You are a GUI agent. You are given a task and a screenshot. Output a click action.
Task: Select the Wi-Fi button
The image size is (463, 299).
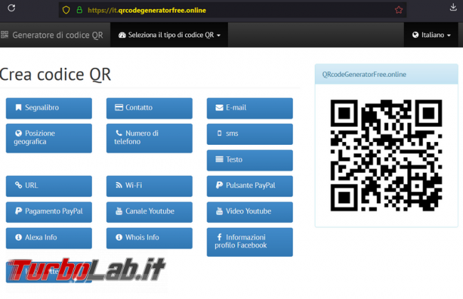tap(149, 186)
